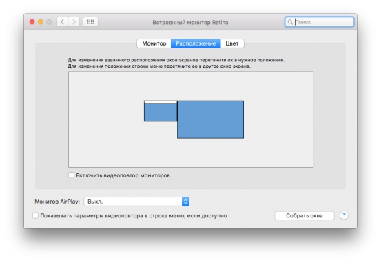The image size is (381, 263).
Task: Select the large display rectangle
Action: tap(210, 119)
